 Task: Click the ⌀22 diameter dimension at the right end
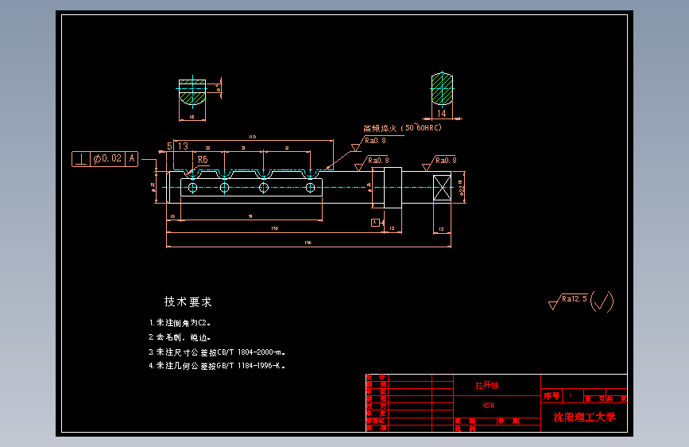[x=462, y=188]
